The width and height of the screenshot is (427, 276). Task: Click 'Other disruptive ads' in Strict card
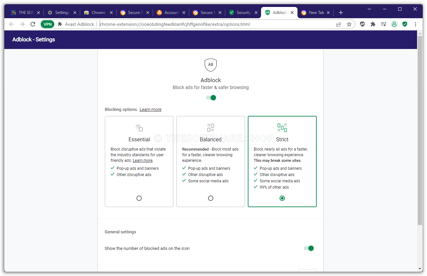click(x=277, y=175)
